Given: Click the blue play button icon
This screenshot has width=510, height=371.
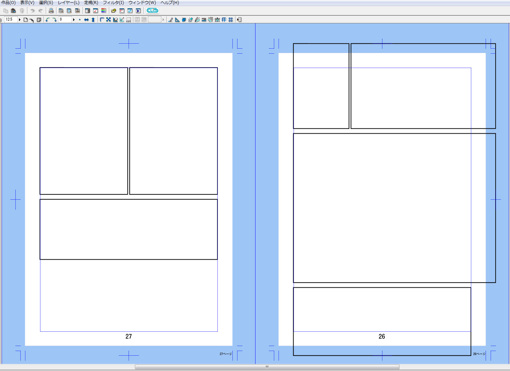Looking at the screenshot, I should [138, 11].
